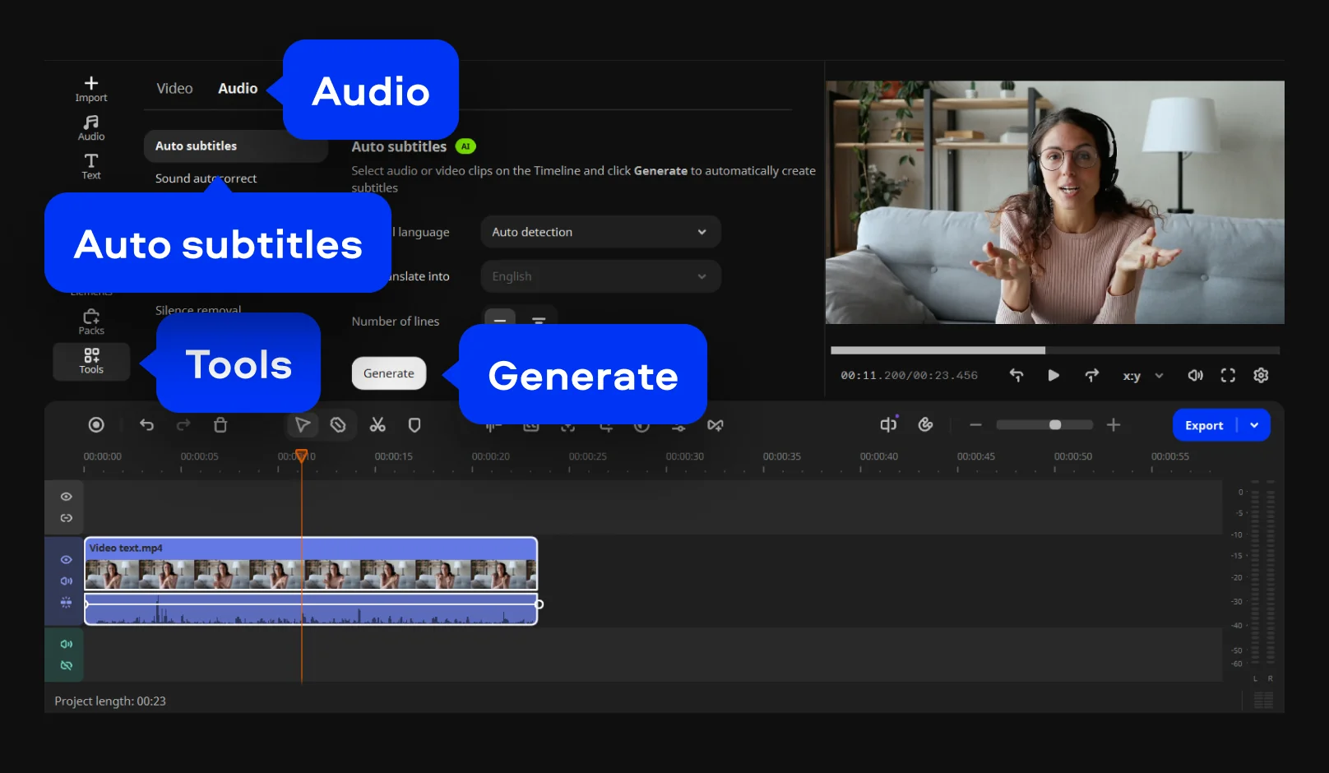Open the Text panel in sidebar
The height and width of the screenshot is (773, 1329).
click(x=91, y=165)
